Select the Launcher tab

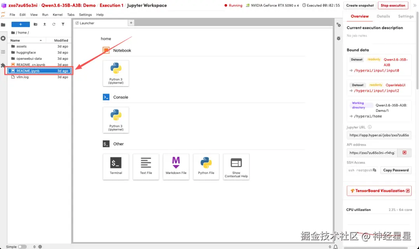(100, 23)
